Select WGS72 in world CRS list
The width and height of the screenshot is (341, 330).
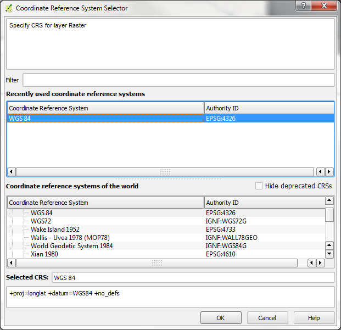(41, 221)
